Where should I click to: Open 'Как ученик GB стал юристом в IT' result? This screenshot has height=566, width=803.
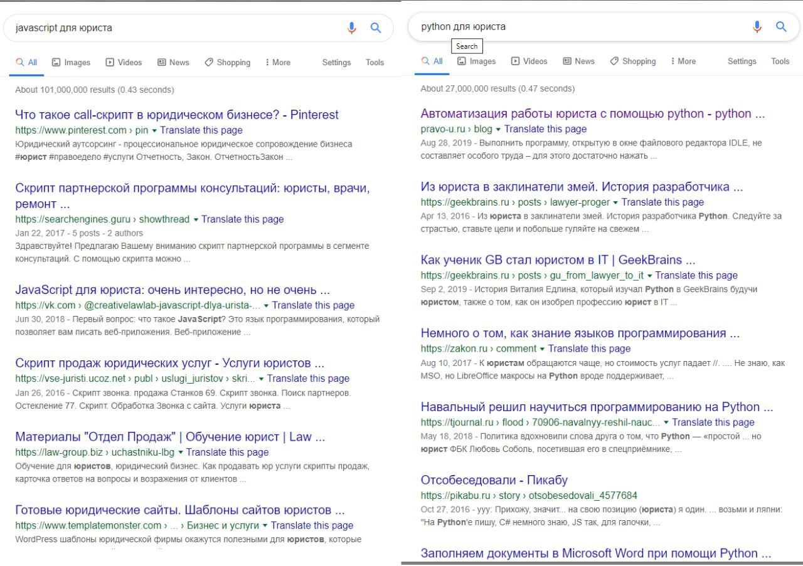coord(558,259)
